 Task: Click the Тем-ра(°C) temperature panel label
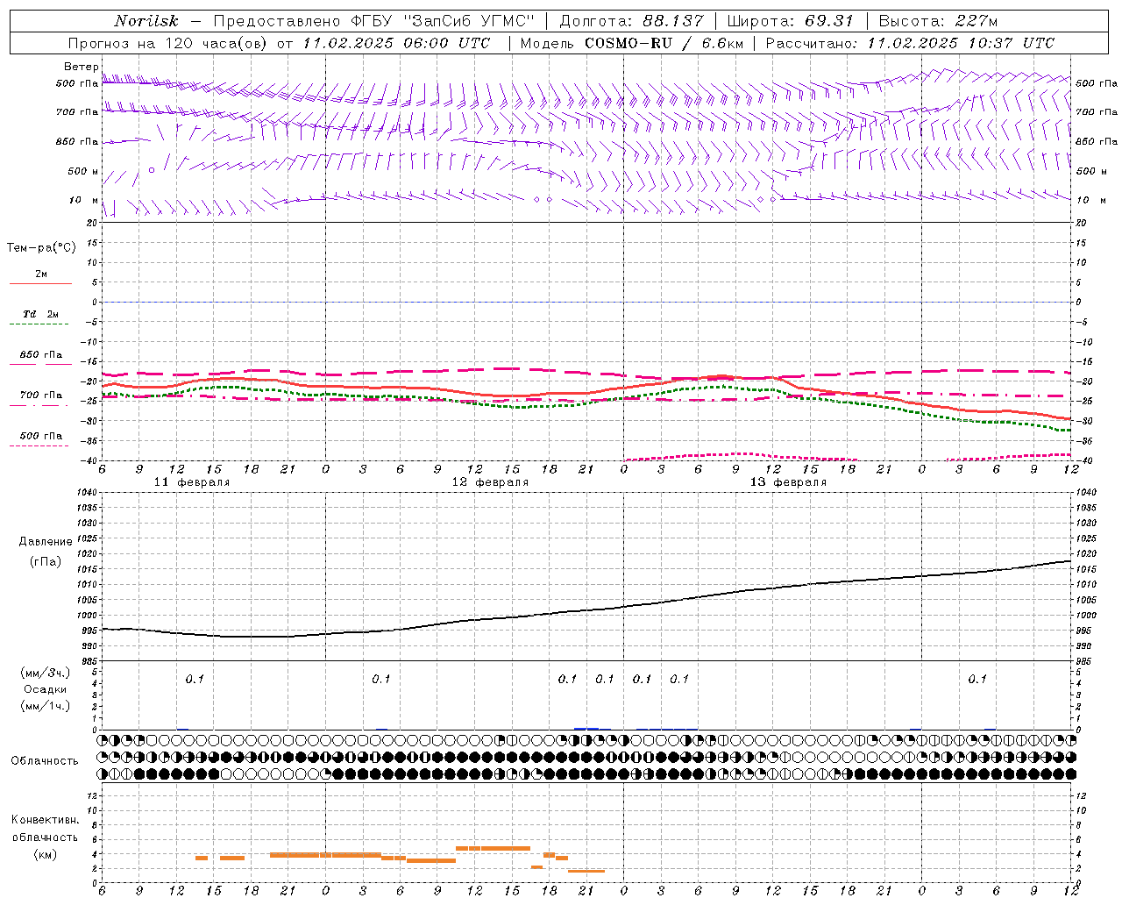pos(41,248)
